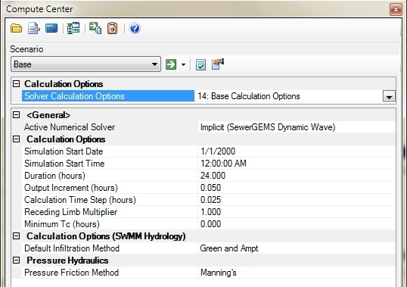Viewport: 407px width, 287px height.
Task: Select the Solver Calculation Options row
Action: [108, 96]
